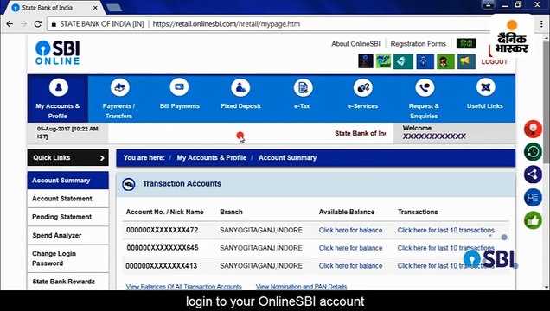The width and height of the screenshot is (550, 311).
Task: Click the My World shortcut icon
Action: click(383, 61)
